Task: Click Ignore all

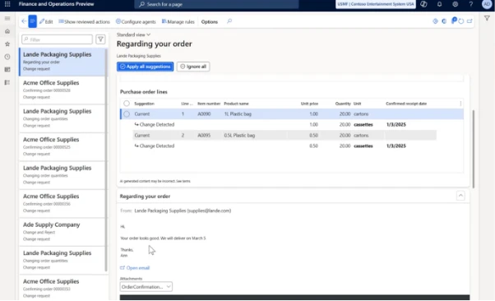Action: pos(193,67)
